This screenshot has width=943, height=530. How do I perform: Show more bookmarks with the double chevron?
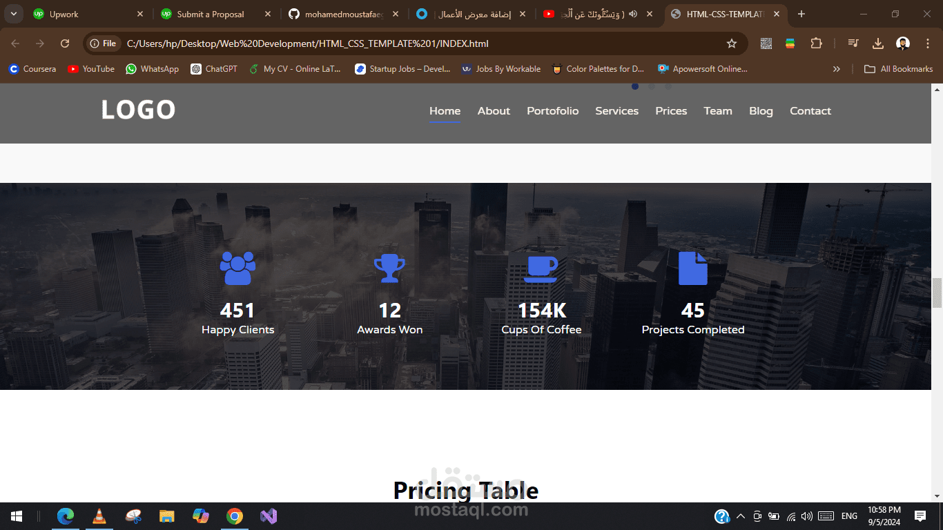(837, 69)
